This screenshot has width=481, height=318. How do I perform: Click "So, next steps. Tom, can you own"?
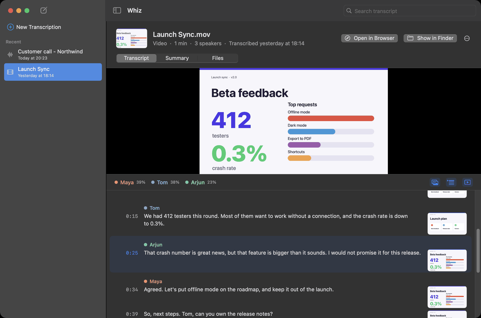pyautogui.click(x=208, y=314)
